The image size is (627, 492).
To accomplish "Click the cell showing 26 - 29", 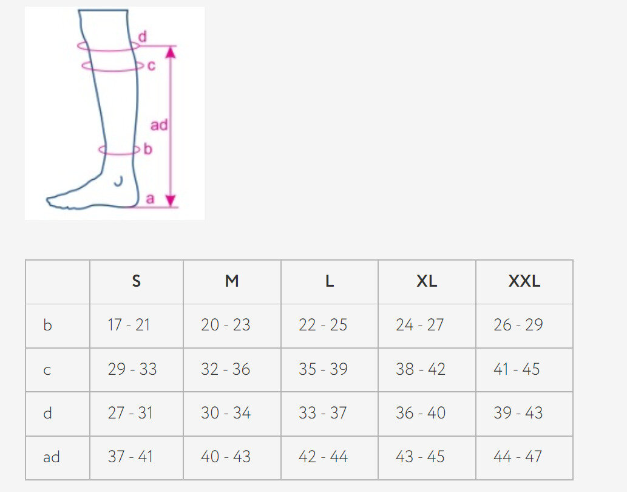I will pos(518,325).
